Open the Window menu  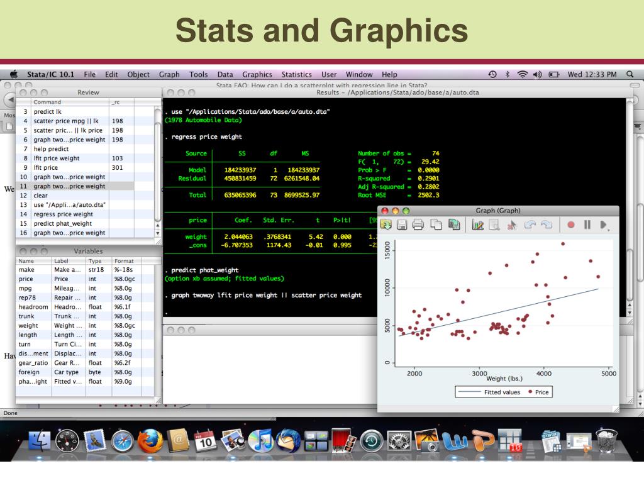click(359, 74)
